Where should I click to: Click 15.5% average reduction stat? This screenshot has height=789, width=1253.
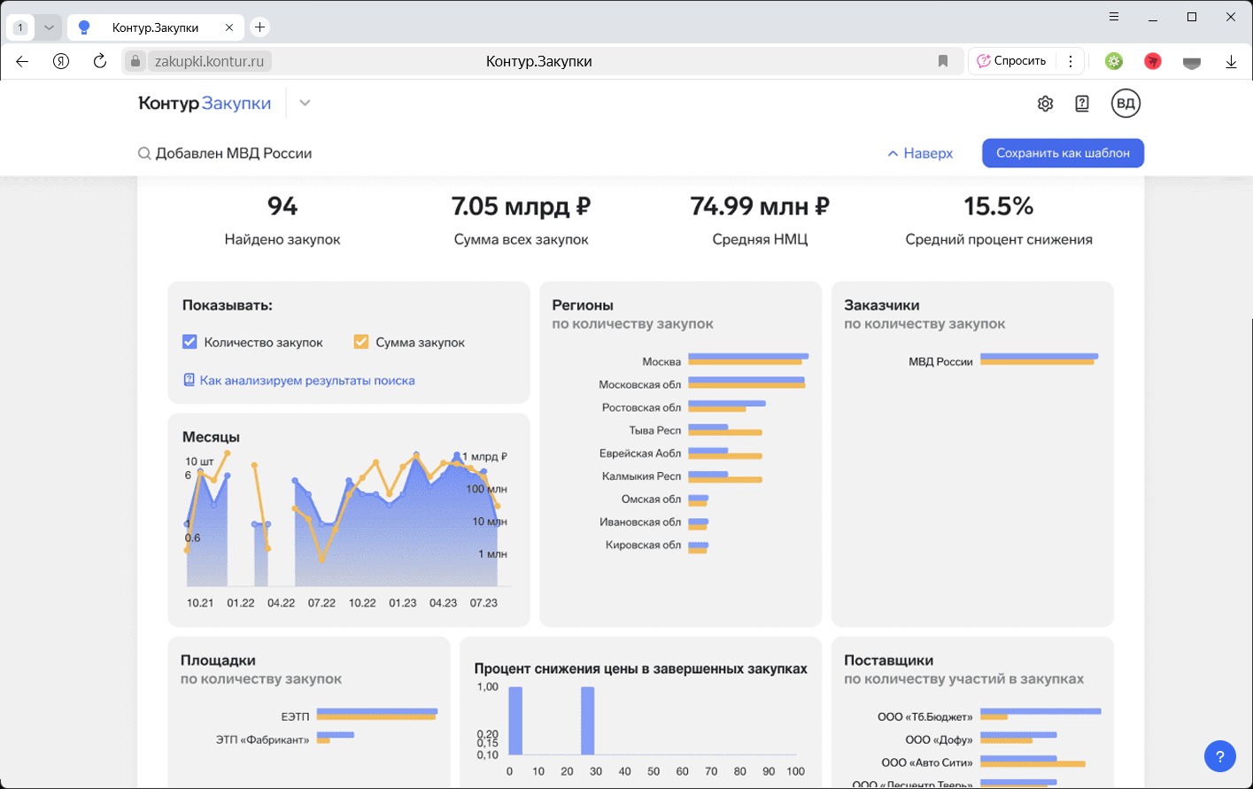click(999, 220)
